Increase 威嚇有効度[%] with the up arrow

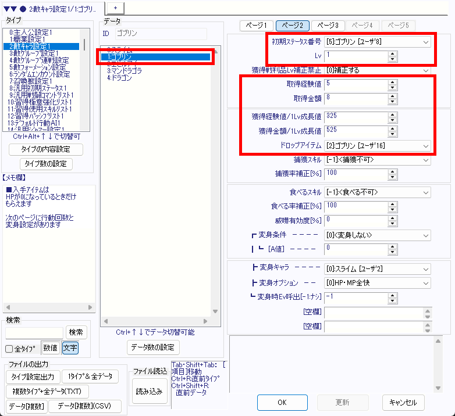tap(392, 217)
